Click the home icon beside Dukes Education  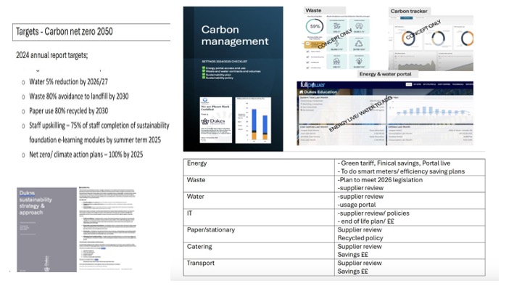coord(301,91)
